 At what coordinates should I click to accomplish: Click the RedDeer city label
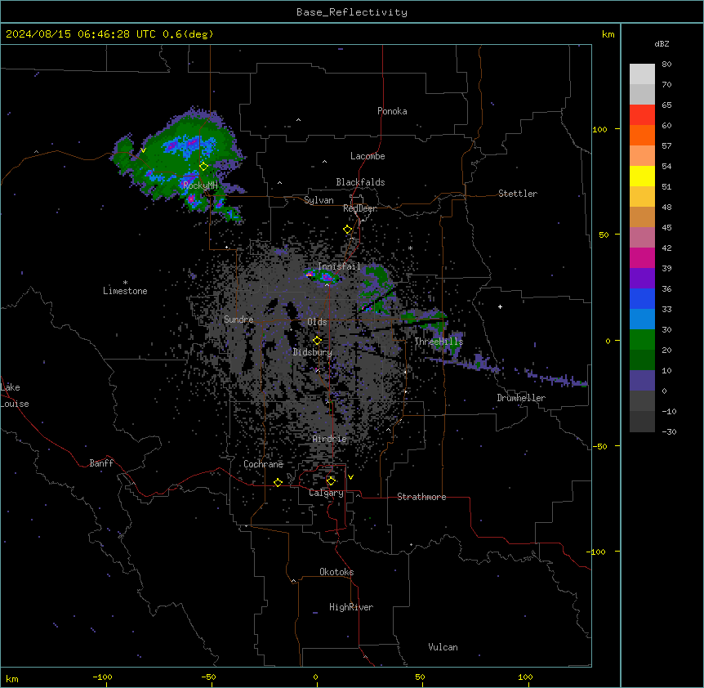click(360, 208)
